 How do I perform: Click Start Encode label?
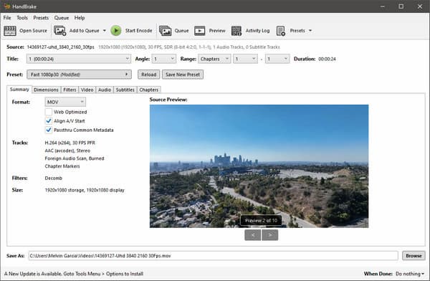[138, 31]
